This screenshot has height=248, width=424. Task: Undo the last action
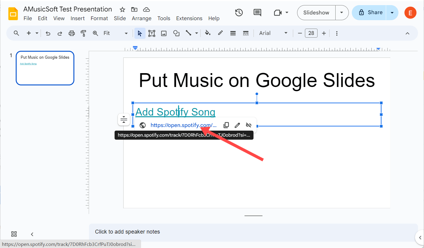[x=48, y=33]
